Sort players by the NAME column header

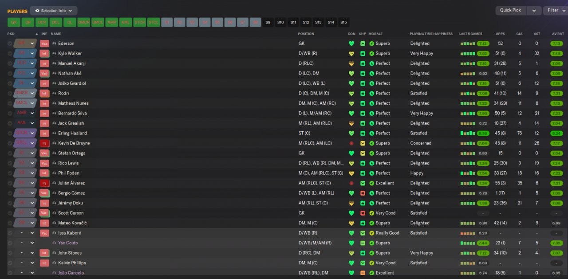[x=56, y=34]
